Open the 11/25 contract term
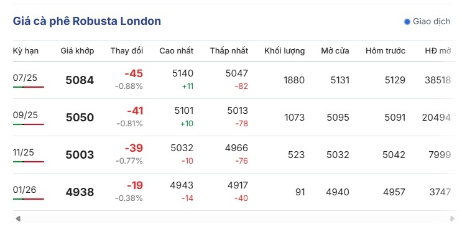 pyautogui.click(x=23, y=152)
